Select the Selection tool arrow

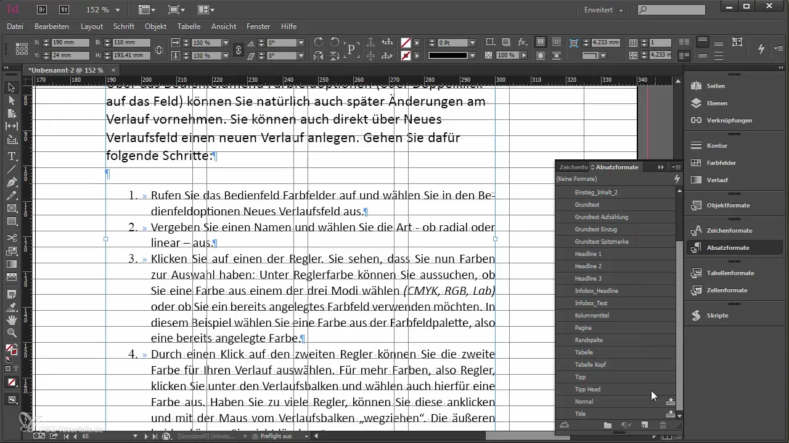pos(11,87)
